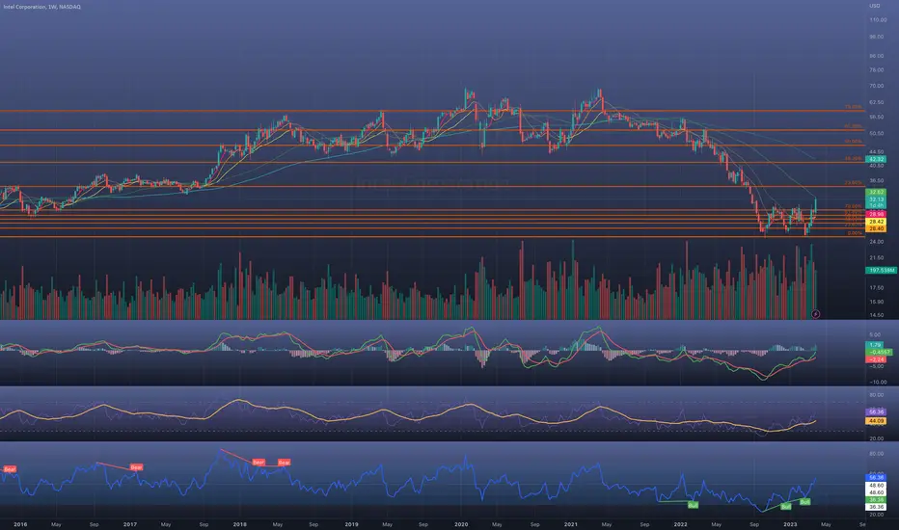The height and width of the screenshot is (530, 899).
Task: Click the 2016 year marker on the time axis
Action: [x=20, y=524]
